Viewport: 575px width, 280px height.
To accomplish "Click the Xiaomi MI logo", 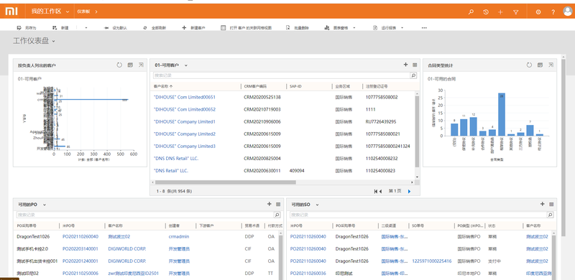I will (11, 11).
